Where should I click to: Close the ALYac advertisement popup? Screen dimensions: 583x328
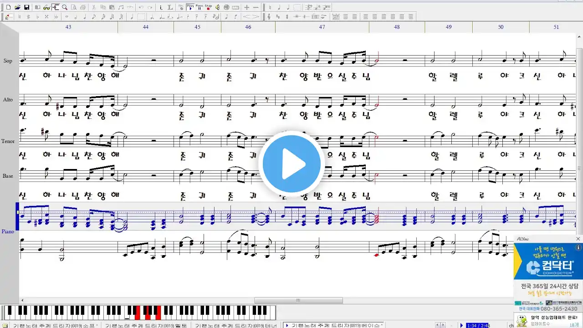click(578, 239)
